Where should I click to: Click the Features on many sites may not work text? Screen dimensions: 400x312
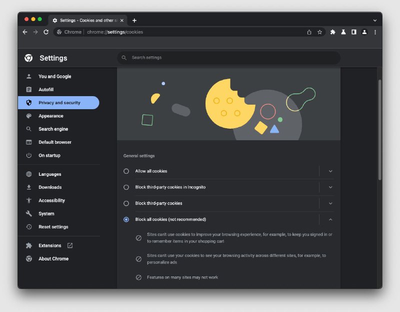click(x=182, y=277)
